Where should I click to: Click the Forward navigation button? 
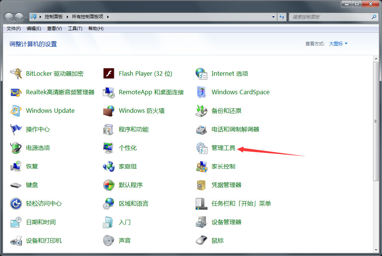click(x=19, y=17)
